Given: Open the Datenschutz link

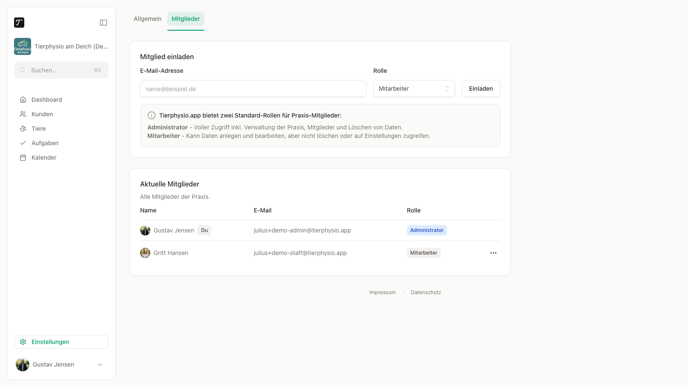Looking at the screenshot, I should coord(426,292).
